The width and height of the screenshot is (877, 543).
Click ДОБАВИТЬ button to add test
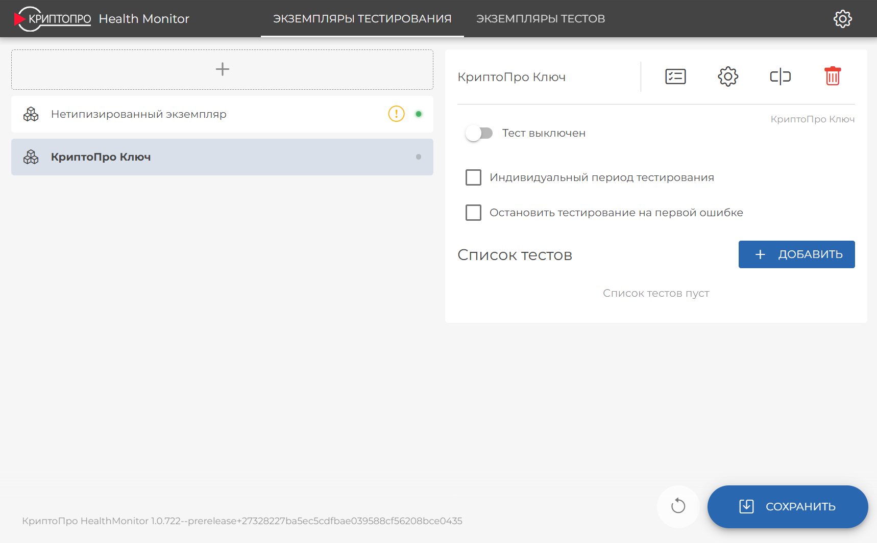tap(796, 254)
